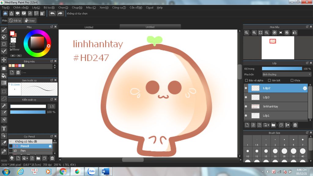The height and width of the screenshot is (176, 313).
Task: Select the Lasso tool
Action: (4, 99)
